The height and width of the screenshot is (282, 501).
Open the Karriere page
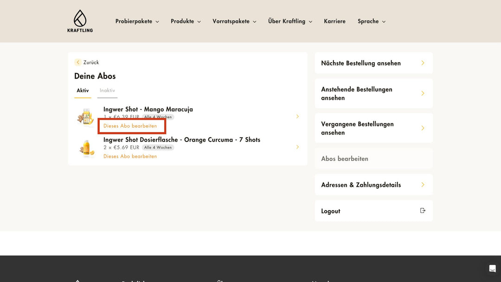334,21
